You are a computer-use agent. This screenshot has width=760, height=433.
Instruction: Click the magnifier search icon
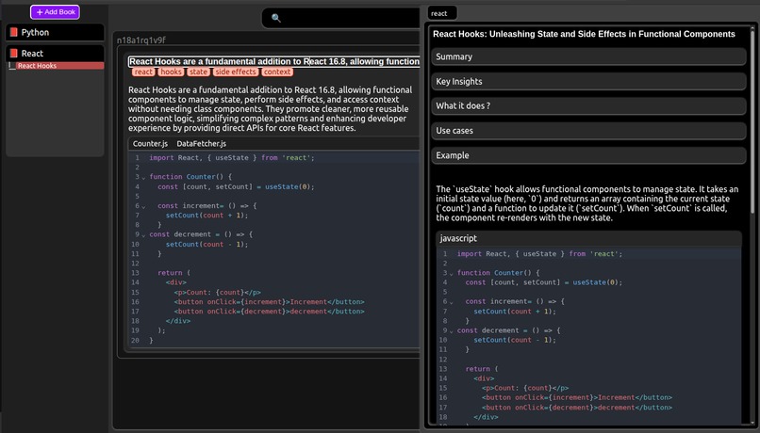[x=275, y=18]
